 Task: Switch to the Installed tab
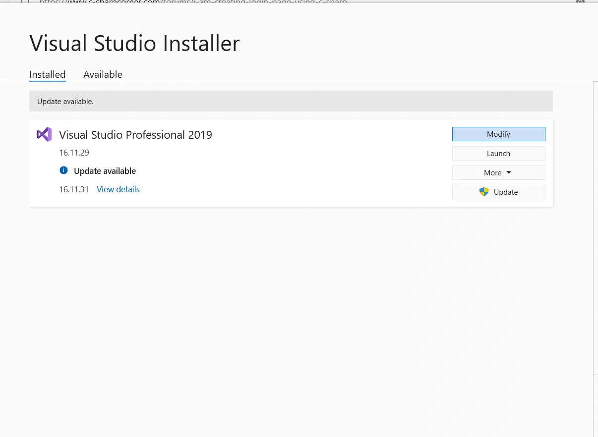coord(48,74)
